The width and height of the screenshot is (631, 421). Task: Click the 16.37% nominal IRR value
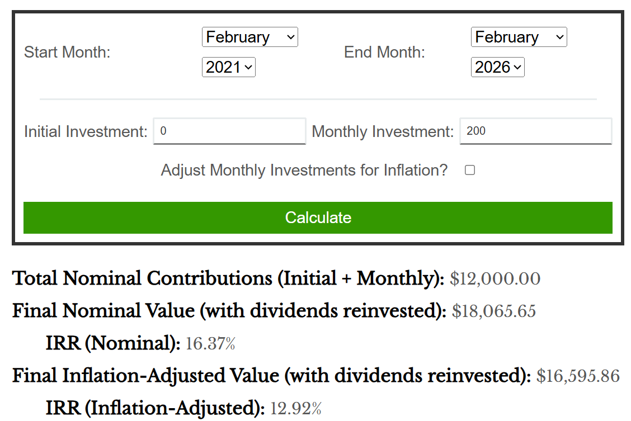(x=210, y=344)
